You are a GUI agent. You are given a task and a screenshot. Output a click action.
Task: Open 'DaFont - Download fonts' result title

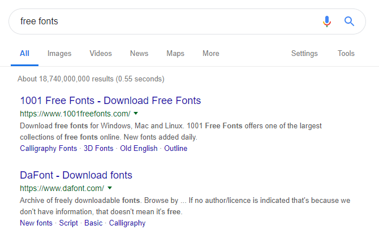coord(76,175)
